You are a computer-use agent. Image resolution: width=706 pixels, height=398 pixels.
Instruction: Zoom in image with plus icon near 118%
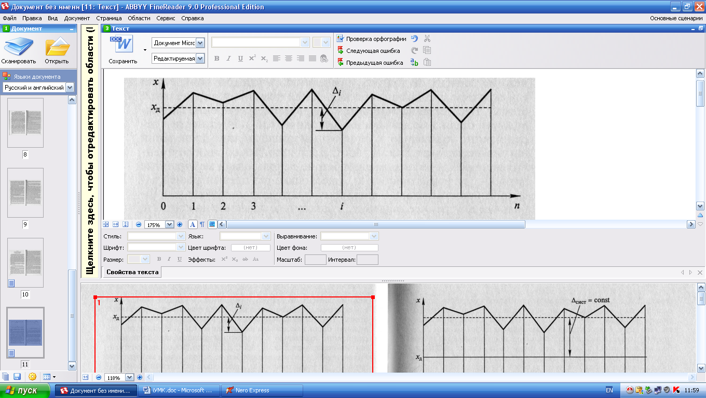point(140,377)
